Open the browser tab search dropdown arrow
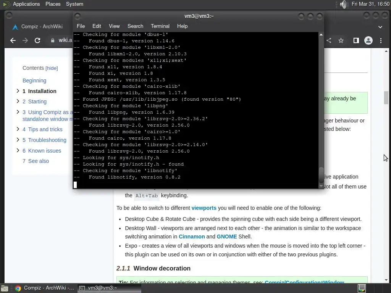391x293 pixels. [x=380, y=27]
